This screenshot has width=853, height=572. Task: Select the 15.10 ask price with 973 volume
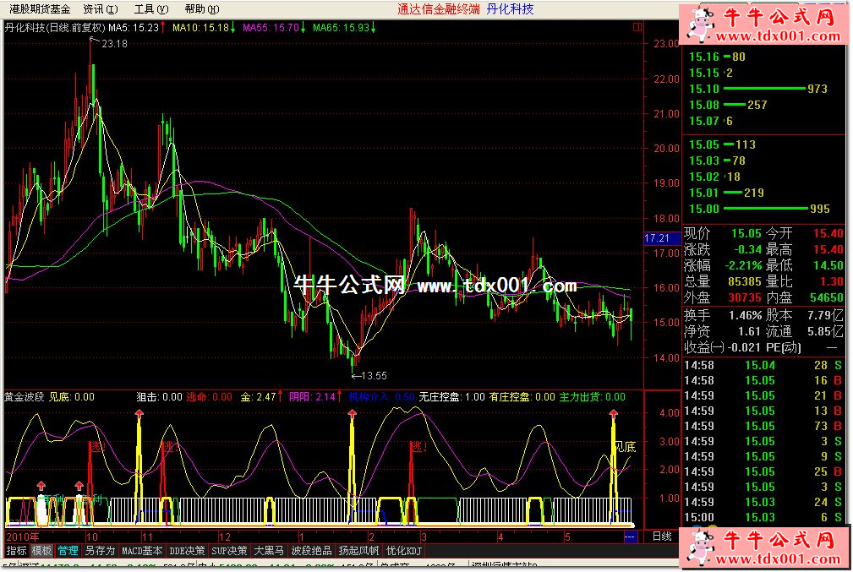tap(763, 89)
